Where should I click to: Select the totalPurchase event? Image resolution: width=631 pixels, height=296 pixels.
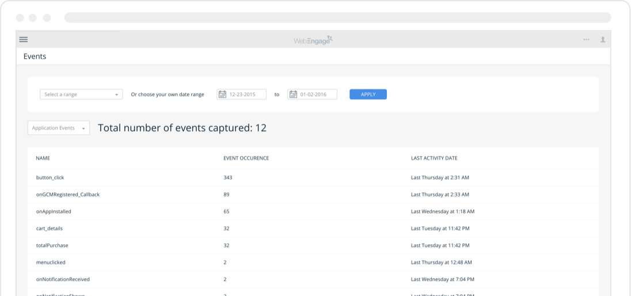coord(313,245)
